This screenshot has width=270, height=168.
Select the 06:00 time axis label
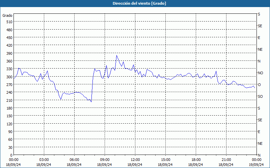tap(74, 160)
